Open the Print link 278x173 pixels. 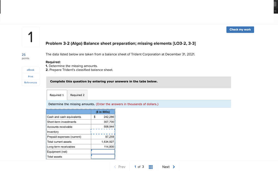point(30,76)
